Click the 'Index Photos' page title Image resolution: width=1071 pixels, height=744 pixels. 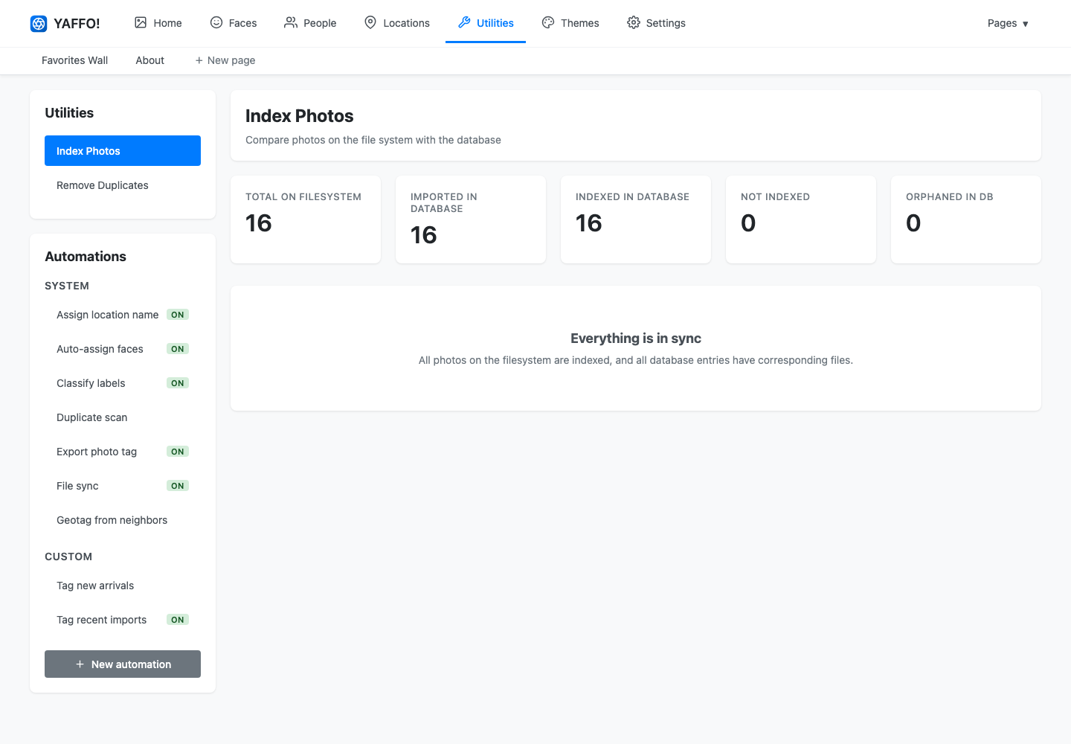[x=300, y=116]
